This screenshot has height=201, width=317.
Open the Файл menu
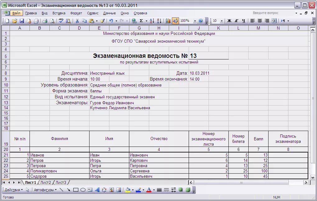[16, 13]
